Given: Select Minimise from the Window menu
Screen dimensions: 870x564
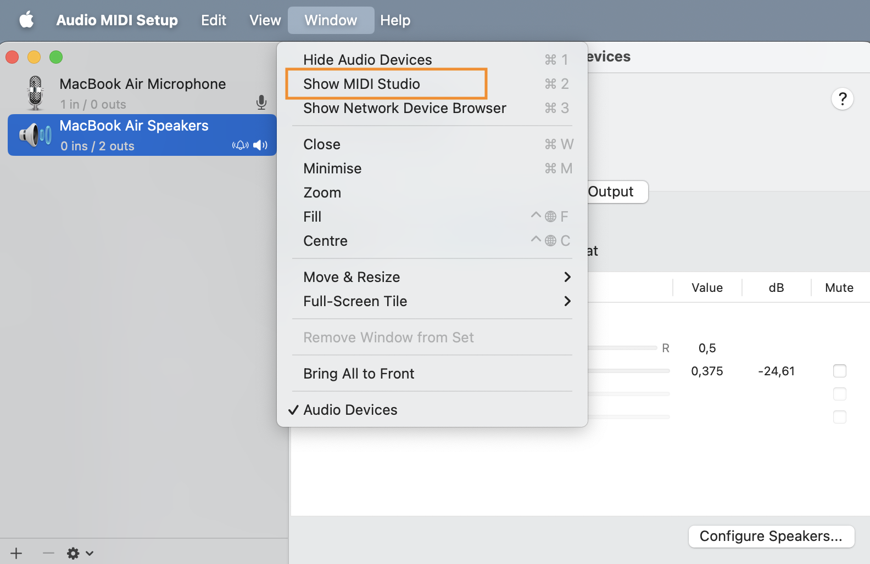Looking at the screenshot, I should point(432,168).
